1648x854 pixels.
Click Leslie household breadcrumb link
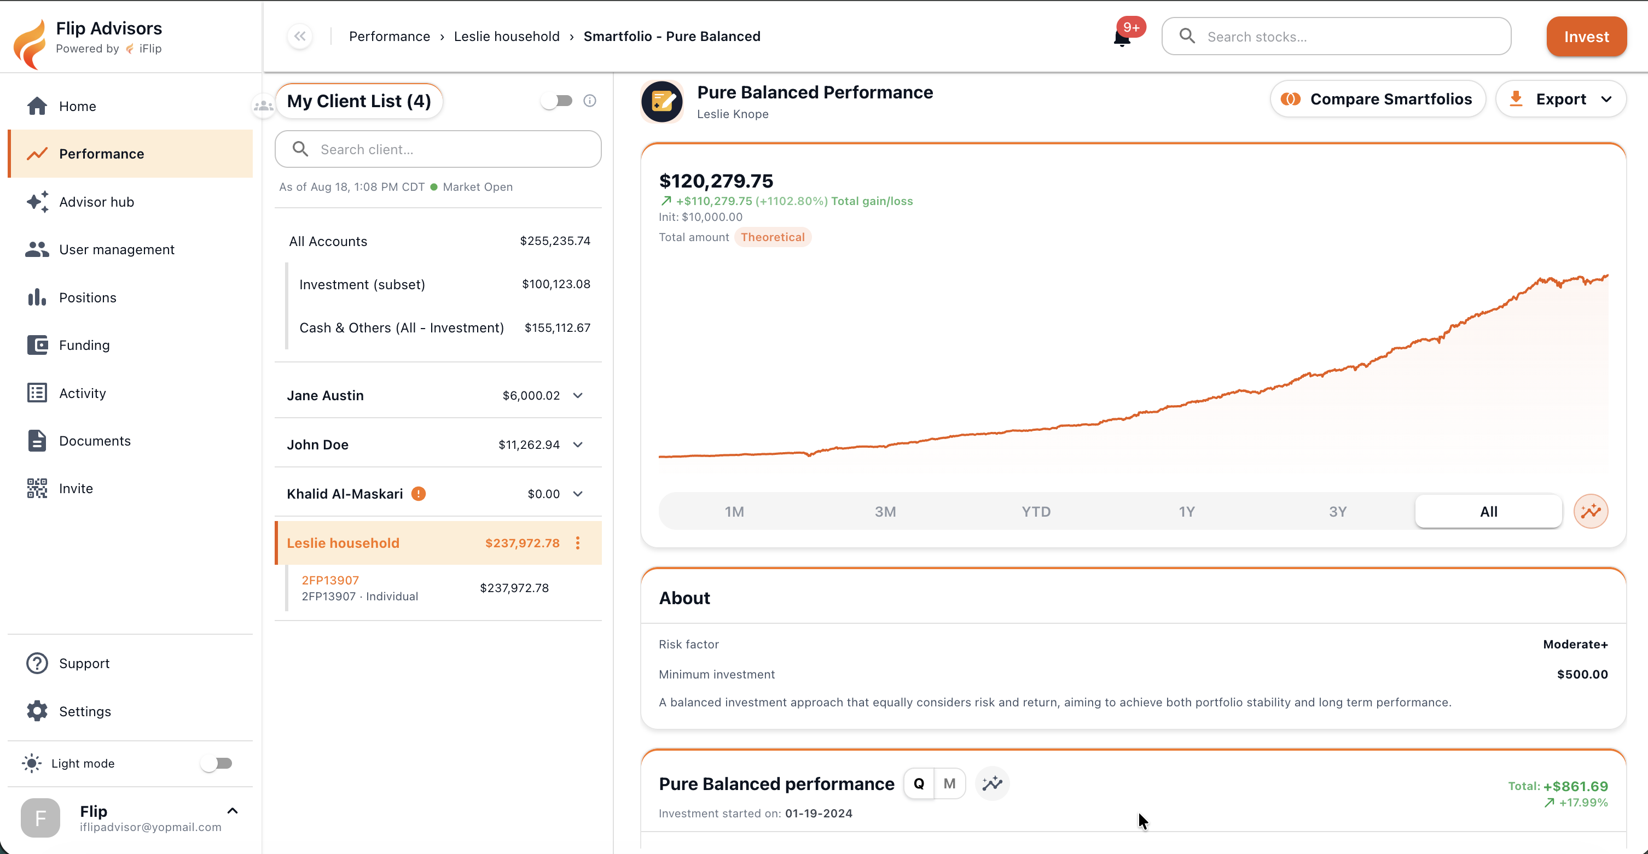507,37
